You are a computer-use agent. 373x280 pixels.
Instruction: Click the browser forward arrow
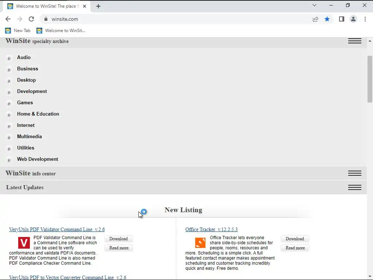click(x=20, y=19)
